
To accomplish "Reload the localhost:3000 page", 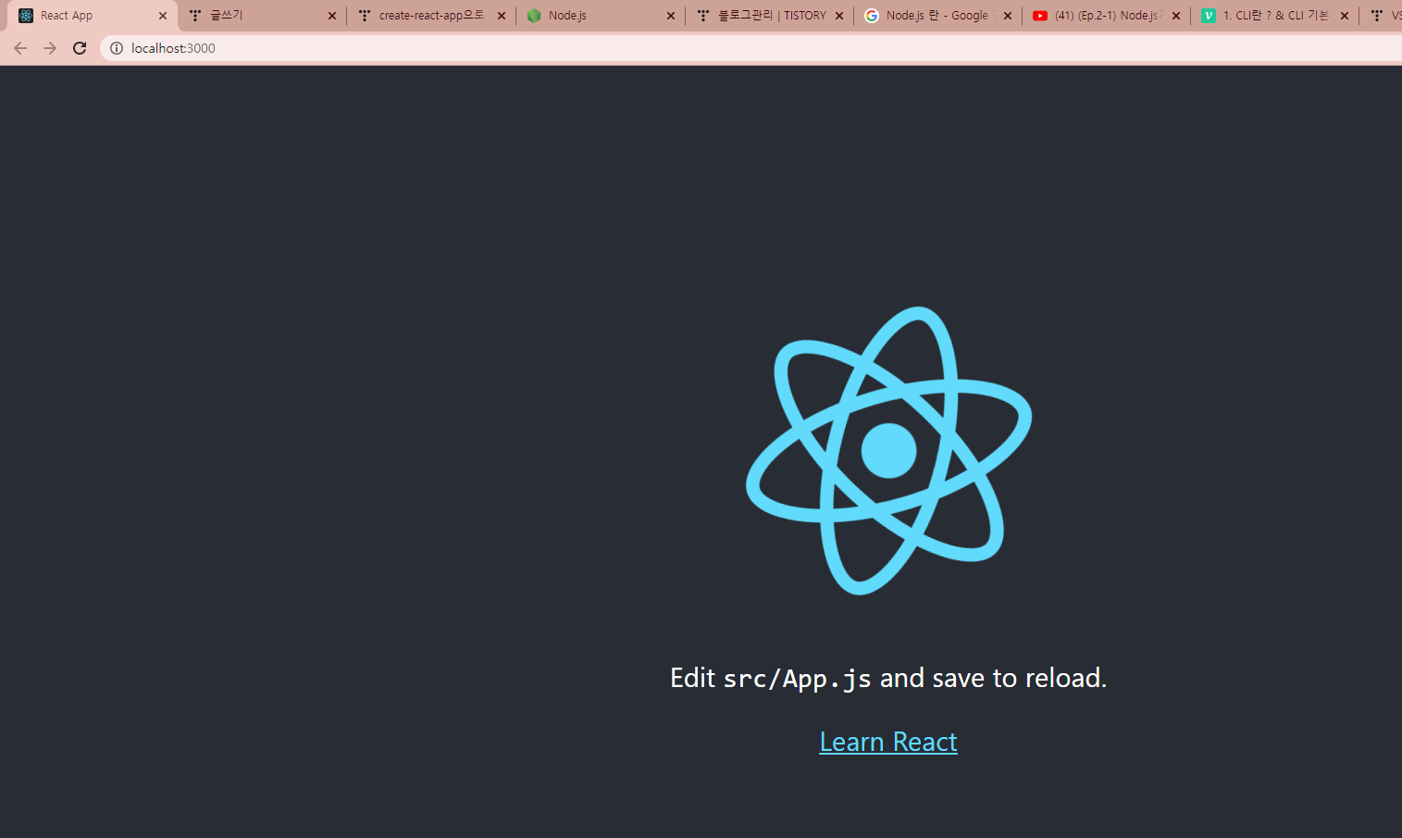I will pos(80,48).
